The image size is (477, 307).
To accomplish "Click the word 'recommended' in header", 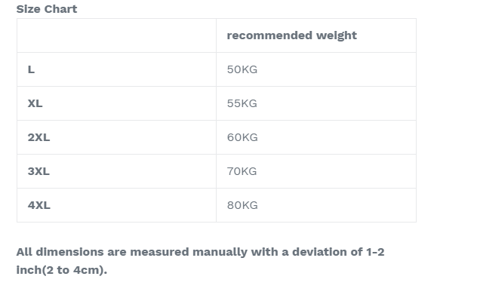I will tap(270, 35).
